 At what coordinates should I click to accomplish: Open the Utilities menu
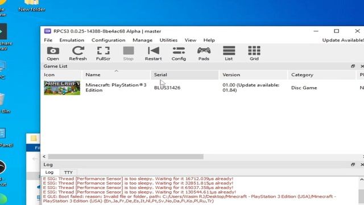pyautogui.click(x=168, y=40)
